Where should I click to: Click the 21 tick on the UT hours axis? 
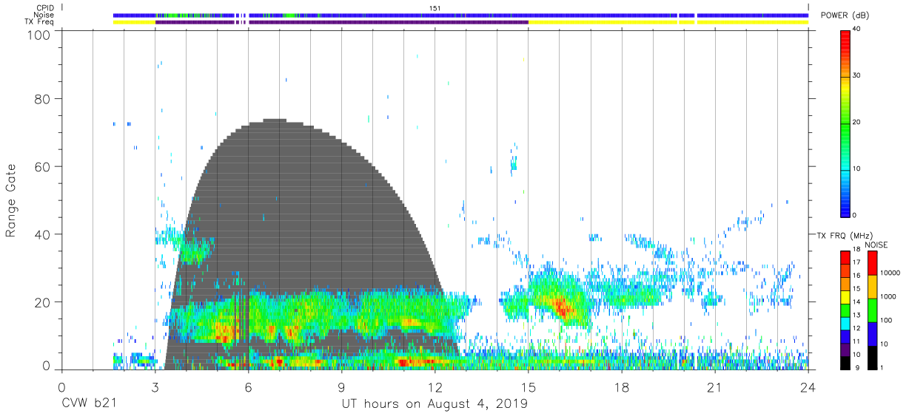[x=714, y=387]
